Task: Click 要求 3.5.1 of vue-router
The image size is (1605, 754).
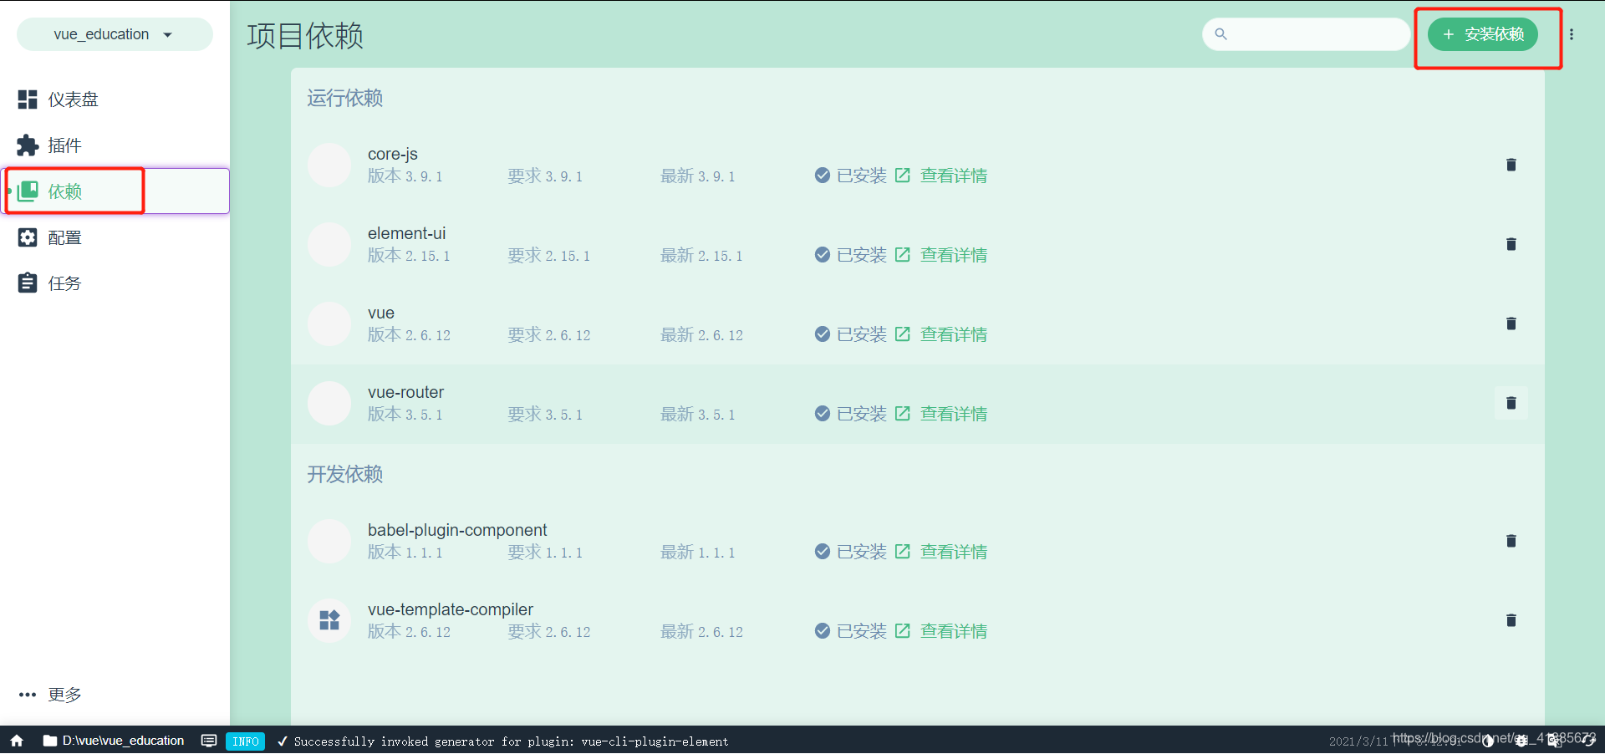Action: click(545, 414)
